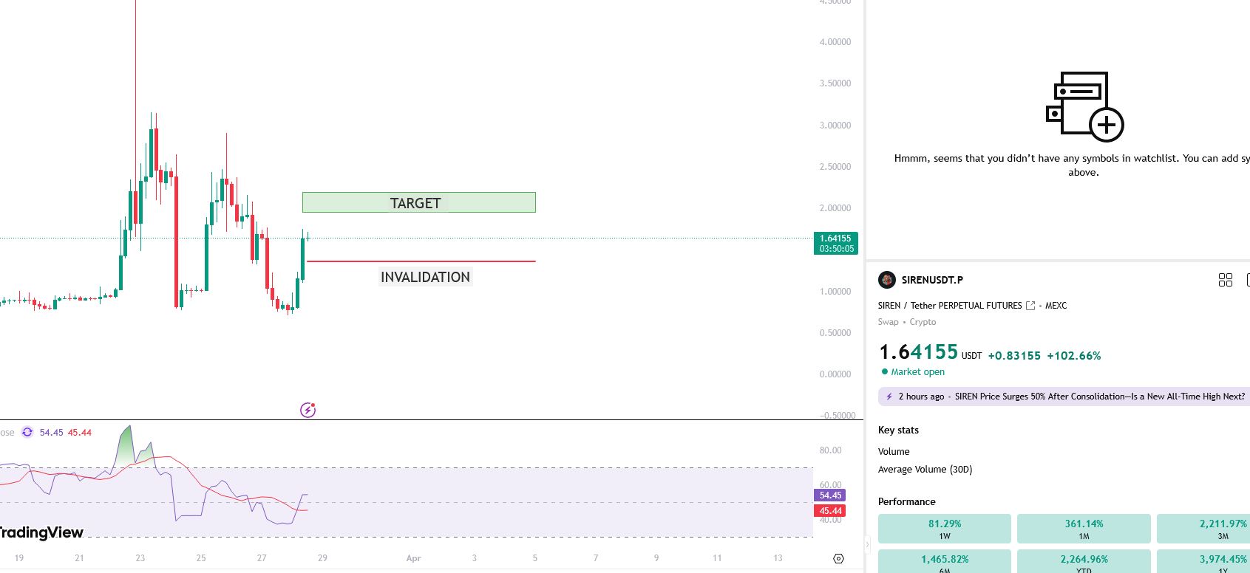Click the MEXC exchange label
Screen dimensions: 1250x573
click(x=1056, y=306)
